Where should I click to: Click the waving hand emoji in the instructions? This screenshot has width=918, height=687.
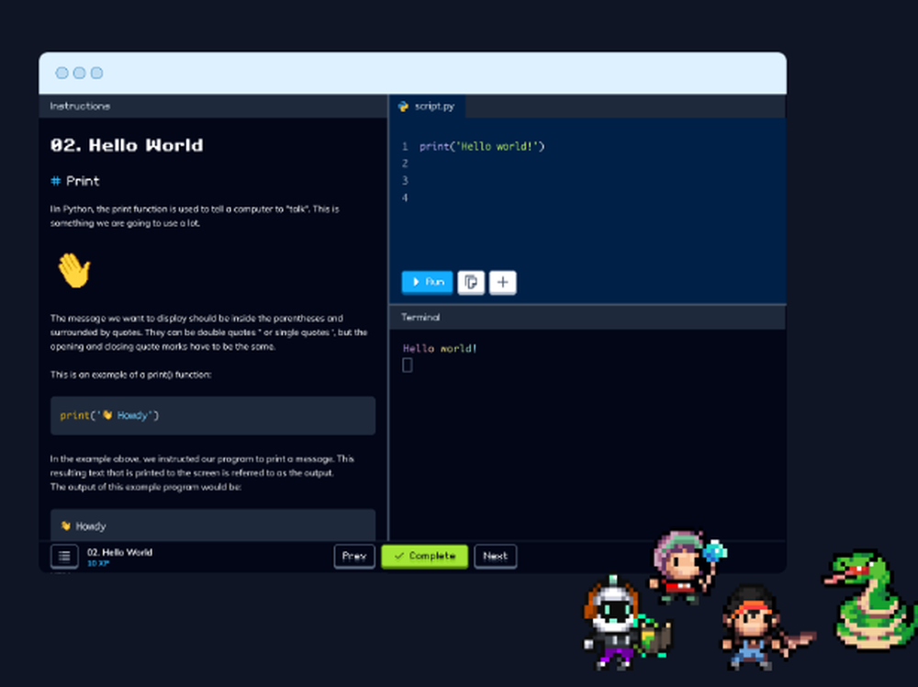(x=74, y=270)
